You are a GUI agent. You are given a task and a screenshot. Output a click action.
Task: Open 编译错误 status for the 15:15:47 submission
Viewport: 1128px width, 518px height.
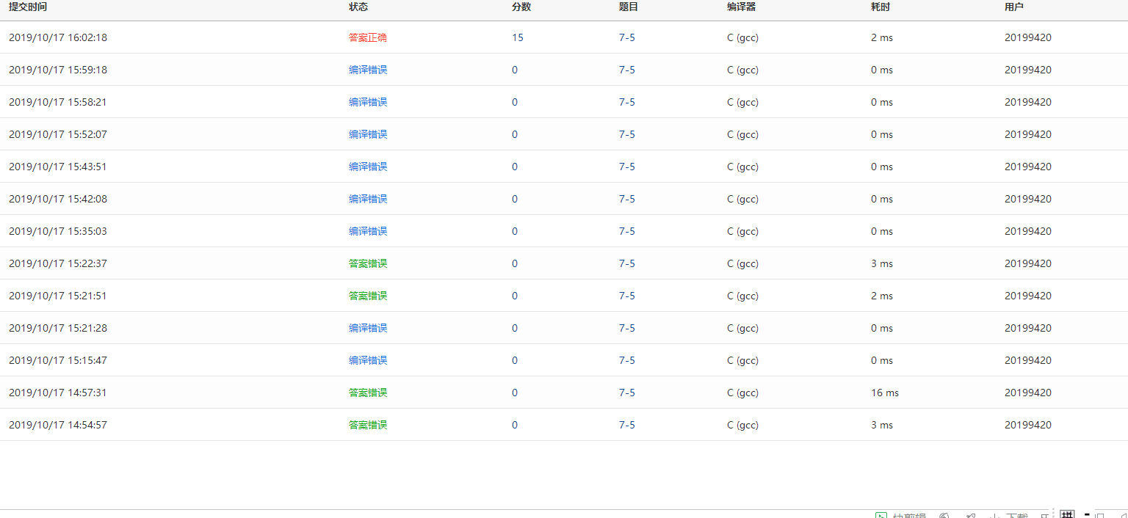coord(368,360)
